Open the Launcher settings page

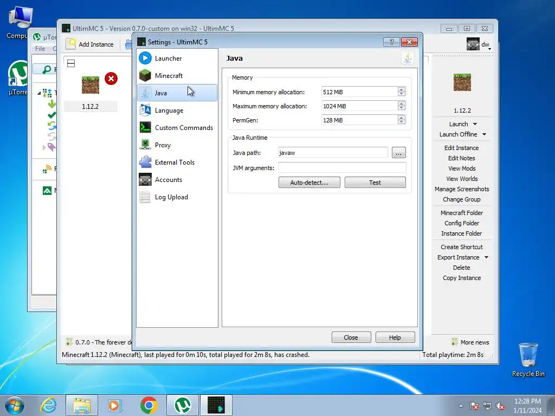(177, 58)
